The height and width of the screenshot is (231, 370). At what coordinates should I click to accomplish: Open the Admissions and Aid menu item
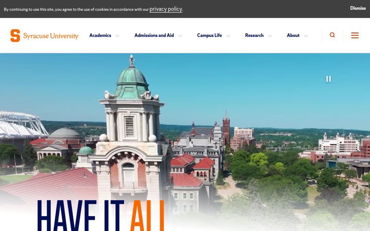(154, 35)
